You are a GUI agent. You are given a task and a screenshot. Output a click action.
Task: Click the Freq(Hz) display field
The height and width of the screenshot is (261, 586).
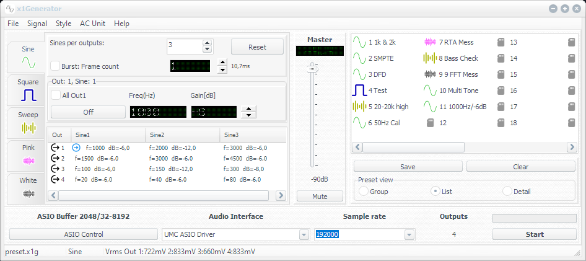point(157,112)
